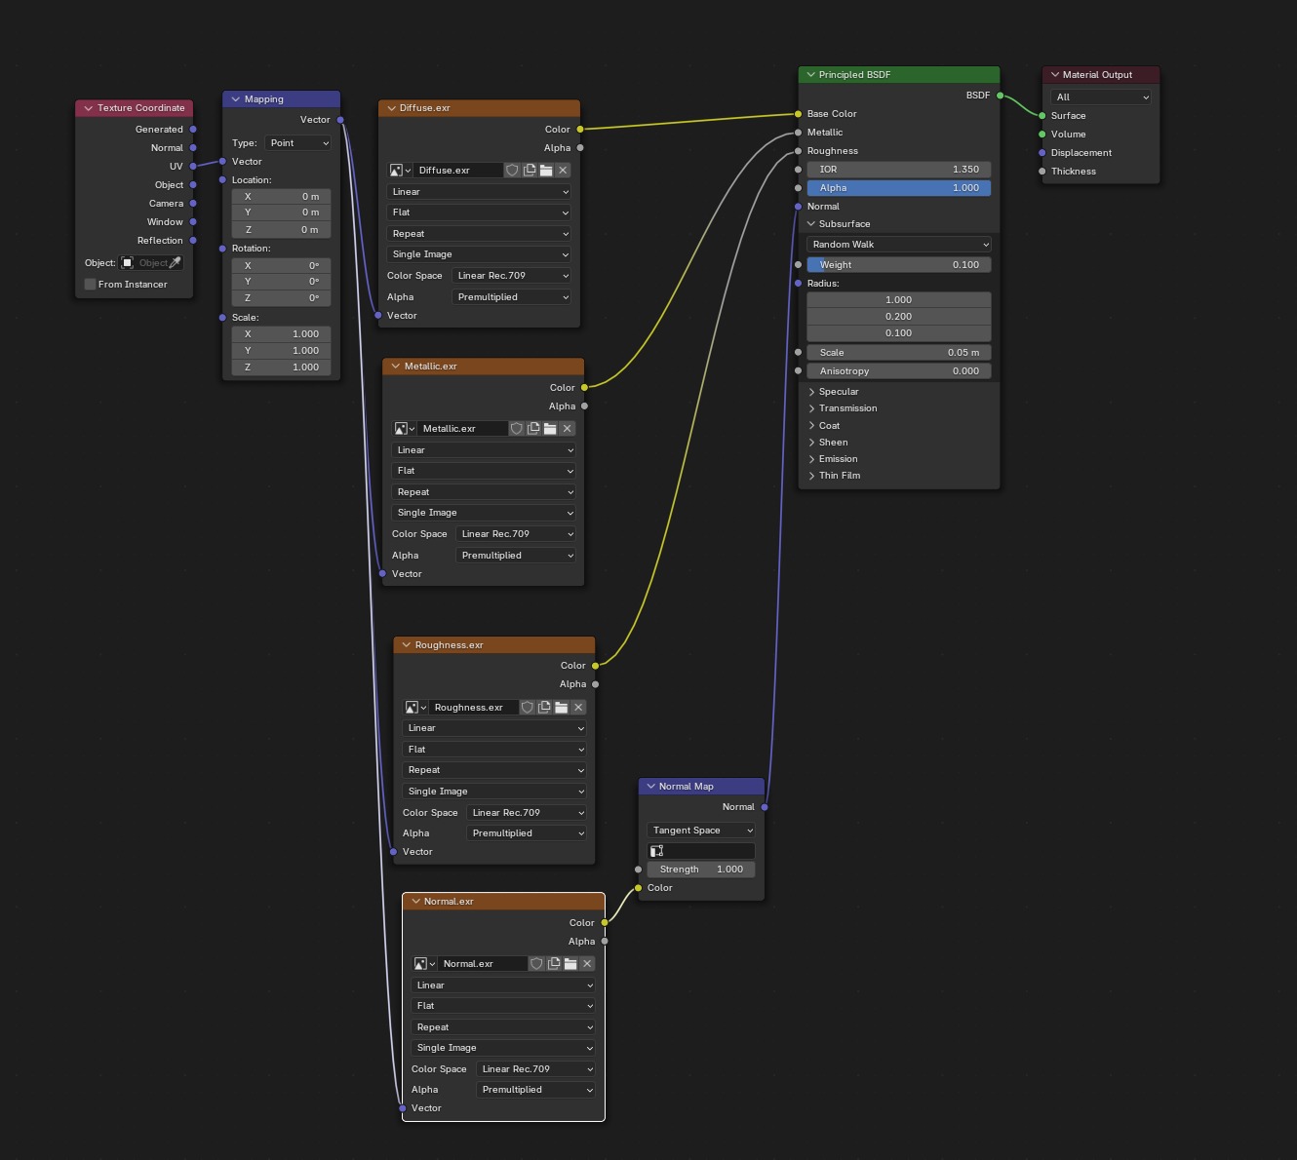
Task: Click Roughness.exr image name field
Action: click(474, 708)
